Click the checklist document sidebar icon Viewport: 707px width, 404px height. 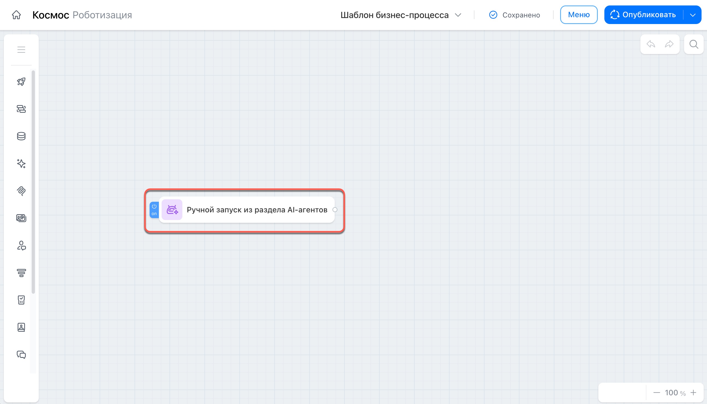coord(21,300)
